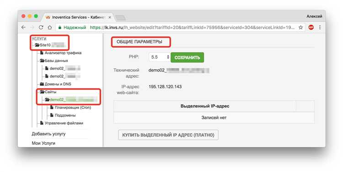Collapse the Сайты folder
This screenshot has width=343, height=172.
click(42, 92)
